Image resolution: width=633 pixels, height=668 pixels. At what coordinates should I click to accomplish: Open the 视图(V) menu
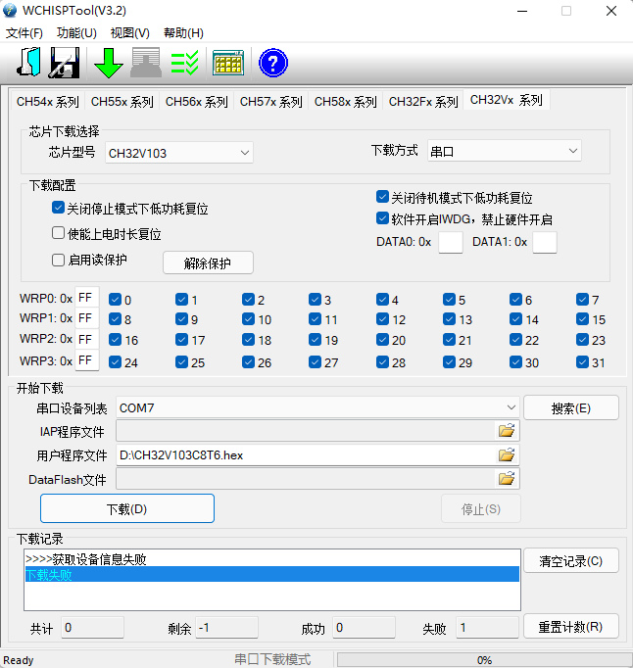pos(130,32)
